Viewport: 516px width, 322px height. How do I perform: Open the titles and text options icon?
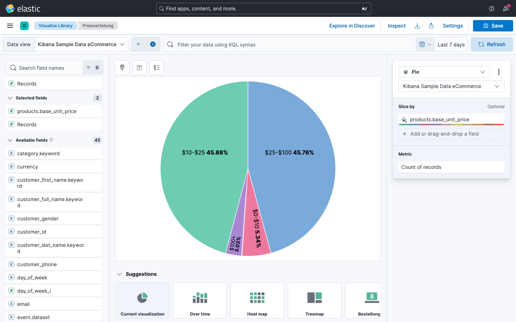point(139,68)
